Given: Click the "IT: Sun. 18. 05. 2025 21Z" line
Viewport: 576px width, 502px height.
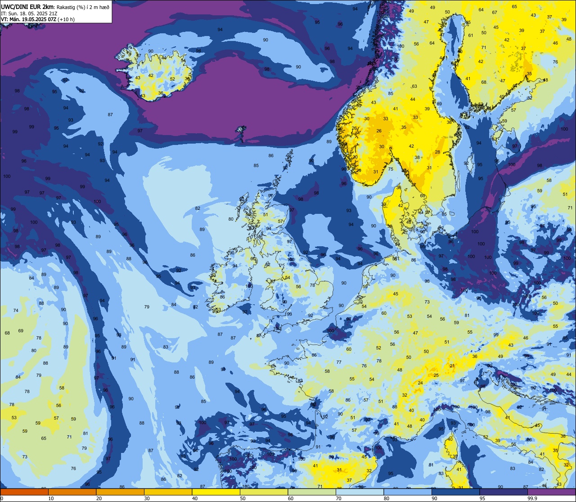Looking at the screenshot, I should coord(30,13).
